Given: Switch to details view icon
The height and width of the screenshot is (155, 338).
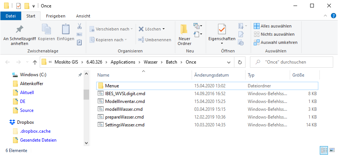Looking at the screenshot, I should point(324,151).
